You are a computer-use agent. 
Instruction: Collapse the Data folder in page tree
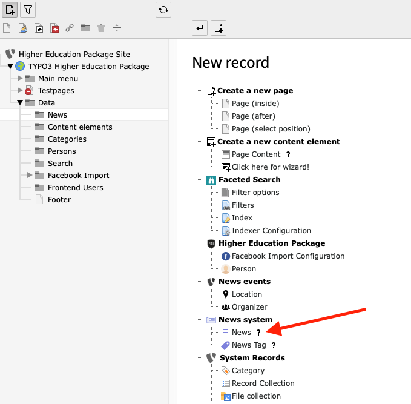pyautogui.click(x=20, y=103)
